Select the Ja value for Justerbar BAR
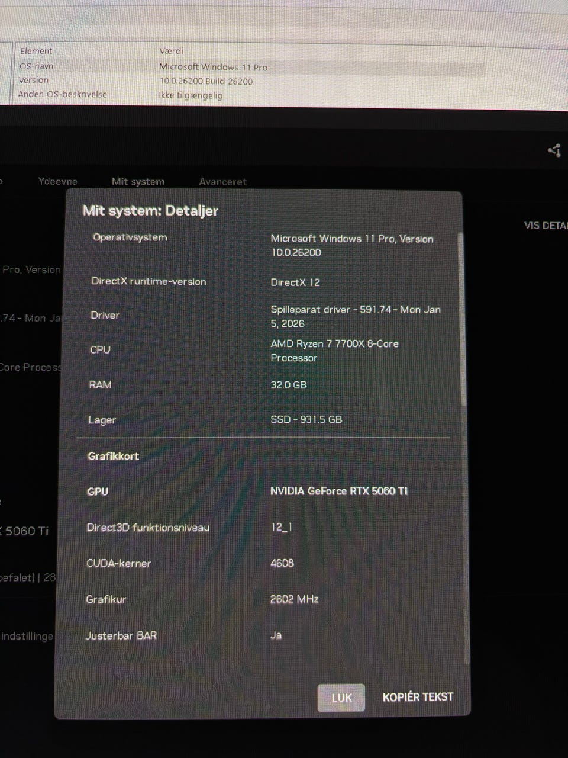The image size is (568, 758). 276,635
